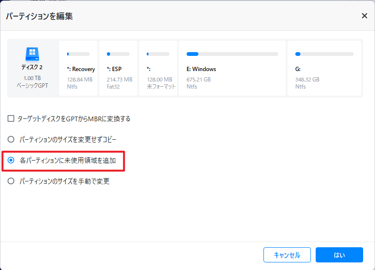Close the パーティションを編集 dialog
Screen dimensions: 375x270
point(364,16)
